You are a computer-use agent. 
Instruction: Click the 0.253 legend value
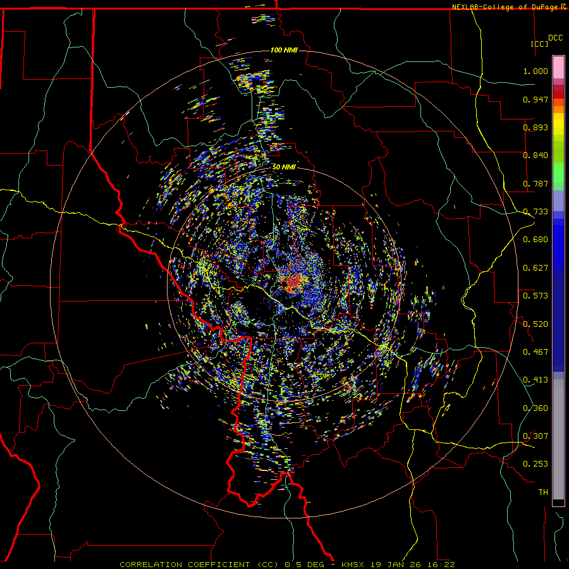535,464
